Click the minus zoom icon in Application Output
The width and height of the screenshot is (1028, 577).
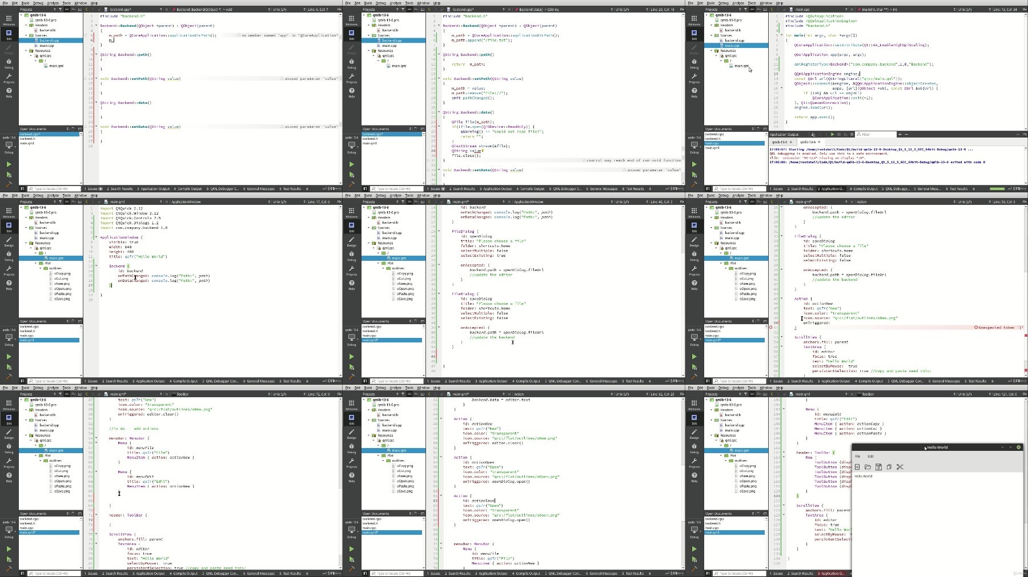coord(906,135)
